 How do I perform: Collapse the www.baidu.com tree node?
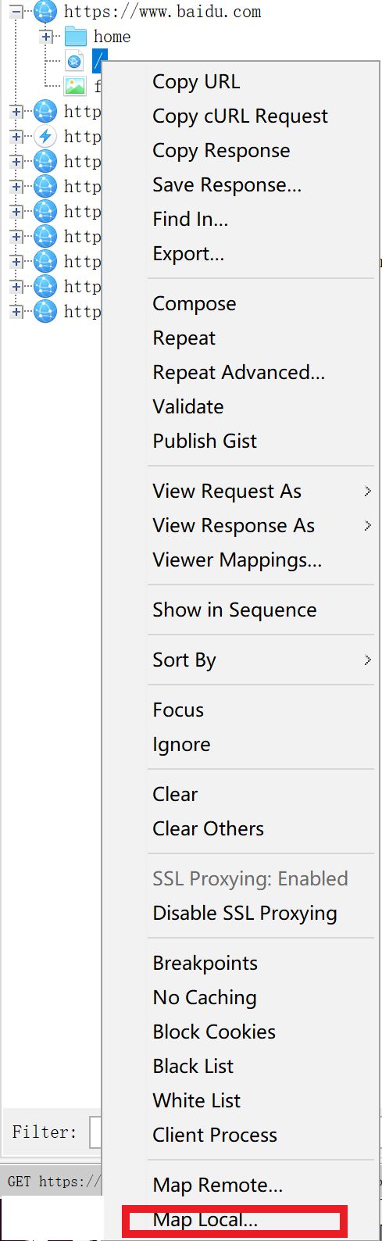coord(16,11)
